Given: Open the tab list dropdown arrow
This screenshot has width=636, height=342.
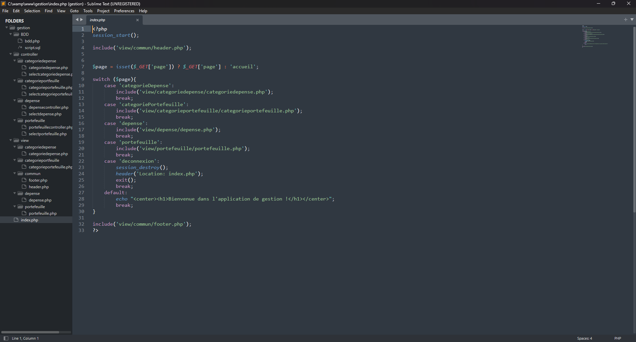Looking at the screenshot, I should coord(632,20).
